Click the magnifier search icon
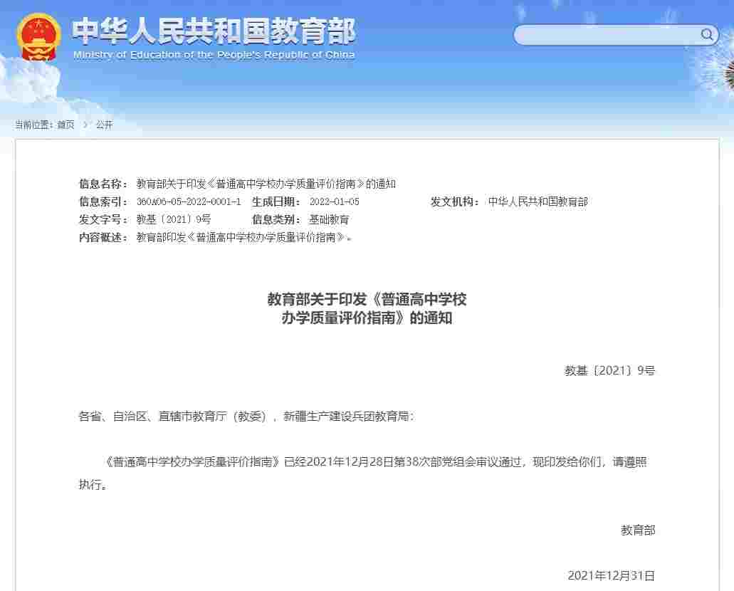The width and height of the screenshot is (734, 591). click(x=707, y=35)
